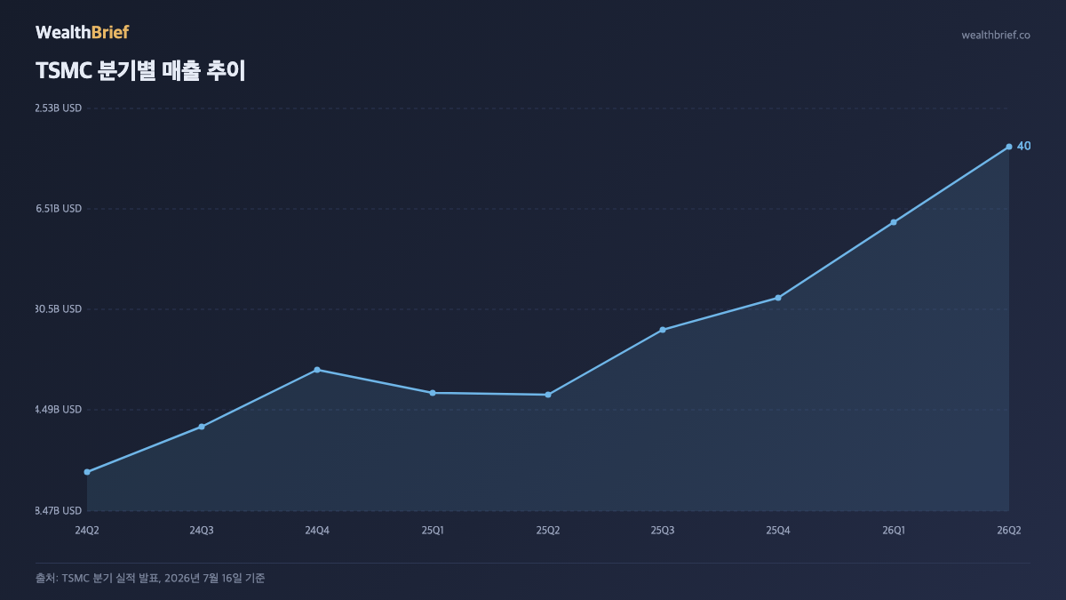The width and height of the screenshot is (1066, 600).
Task: Select the chart title TSMC 분기별 매출 추이
Action: point(140,71)
